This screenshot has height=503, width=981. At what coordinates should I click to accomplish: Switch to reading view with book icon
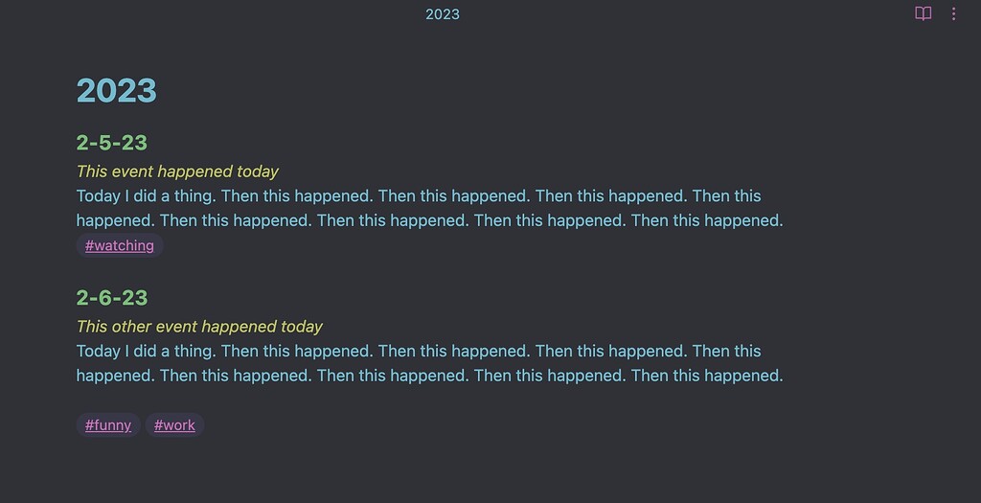[923, 13]
